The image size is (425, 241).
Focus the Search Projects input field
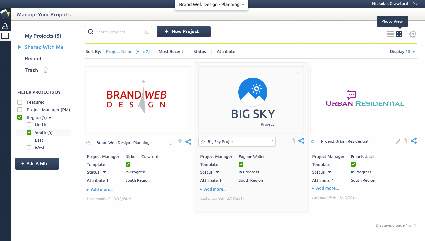pyautogui.click(x=119, y=32)
